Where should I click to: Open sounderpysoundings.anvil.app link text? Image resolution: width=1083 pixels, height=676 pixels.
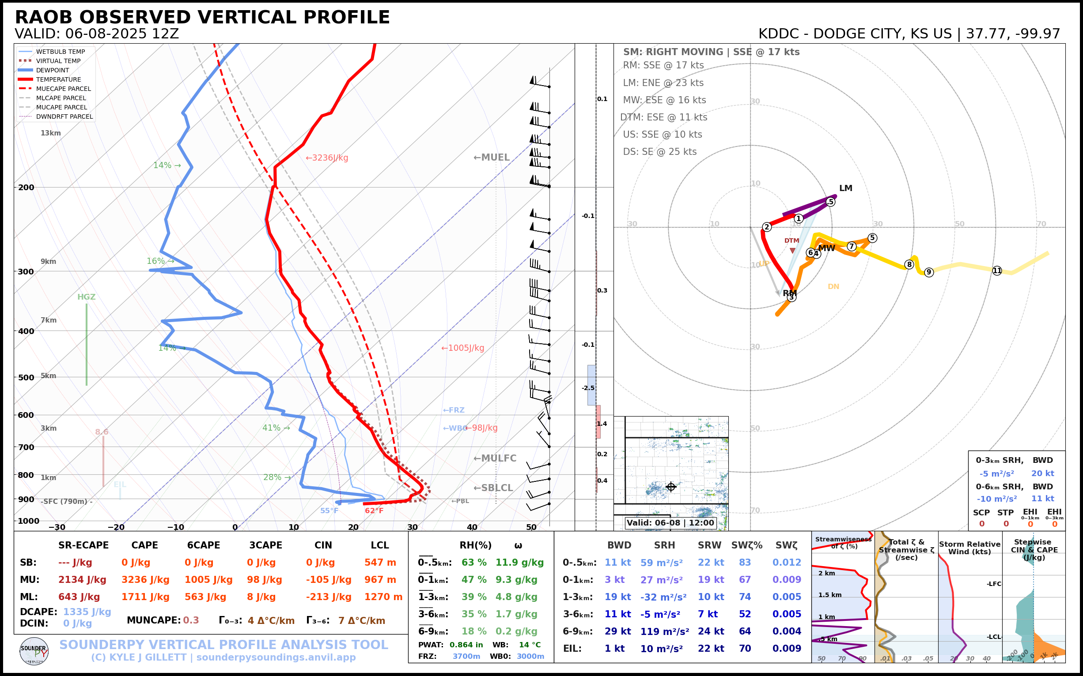point(276,657)
